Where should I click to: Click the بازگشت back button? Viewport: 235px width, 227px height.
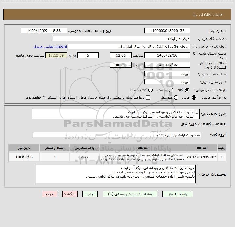[x=70, y=194]
